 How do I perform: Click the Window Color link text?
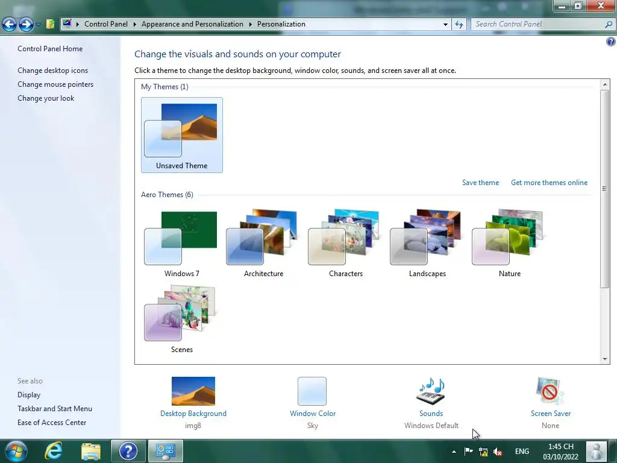[313, 414]
